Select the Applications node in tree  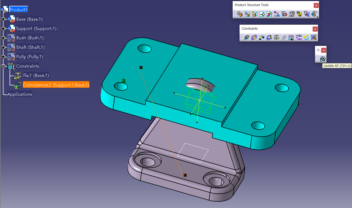click(20, 94)
